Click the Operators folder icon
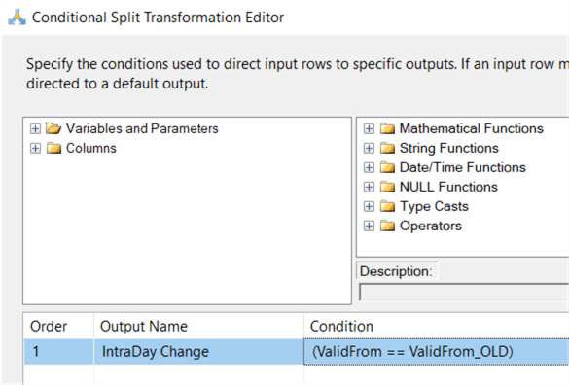 (387, 226)
